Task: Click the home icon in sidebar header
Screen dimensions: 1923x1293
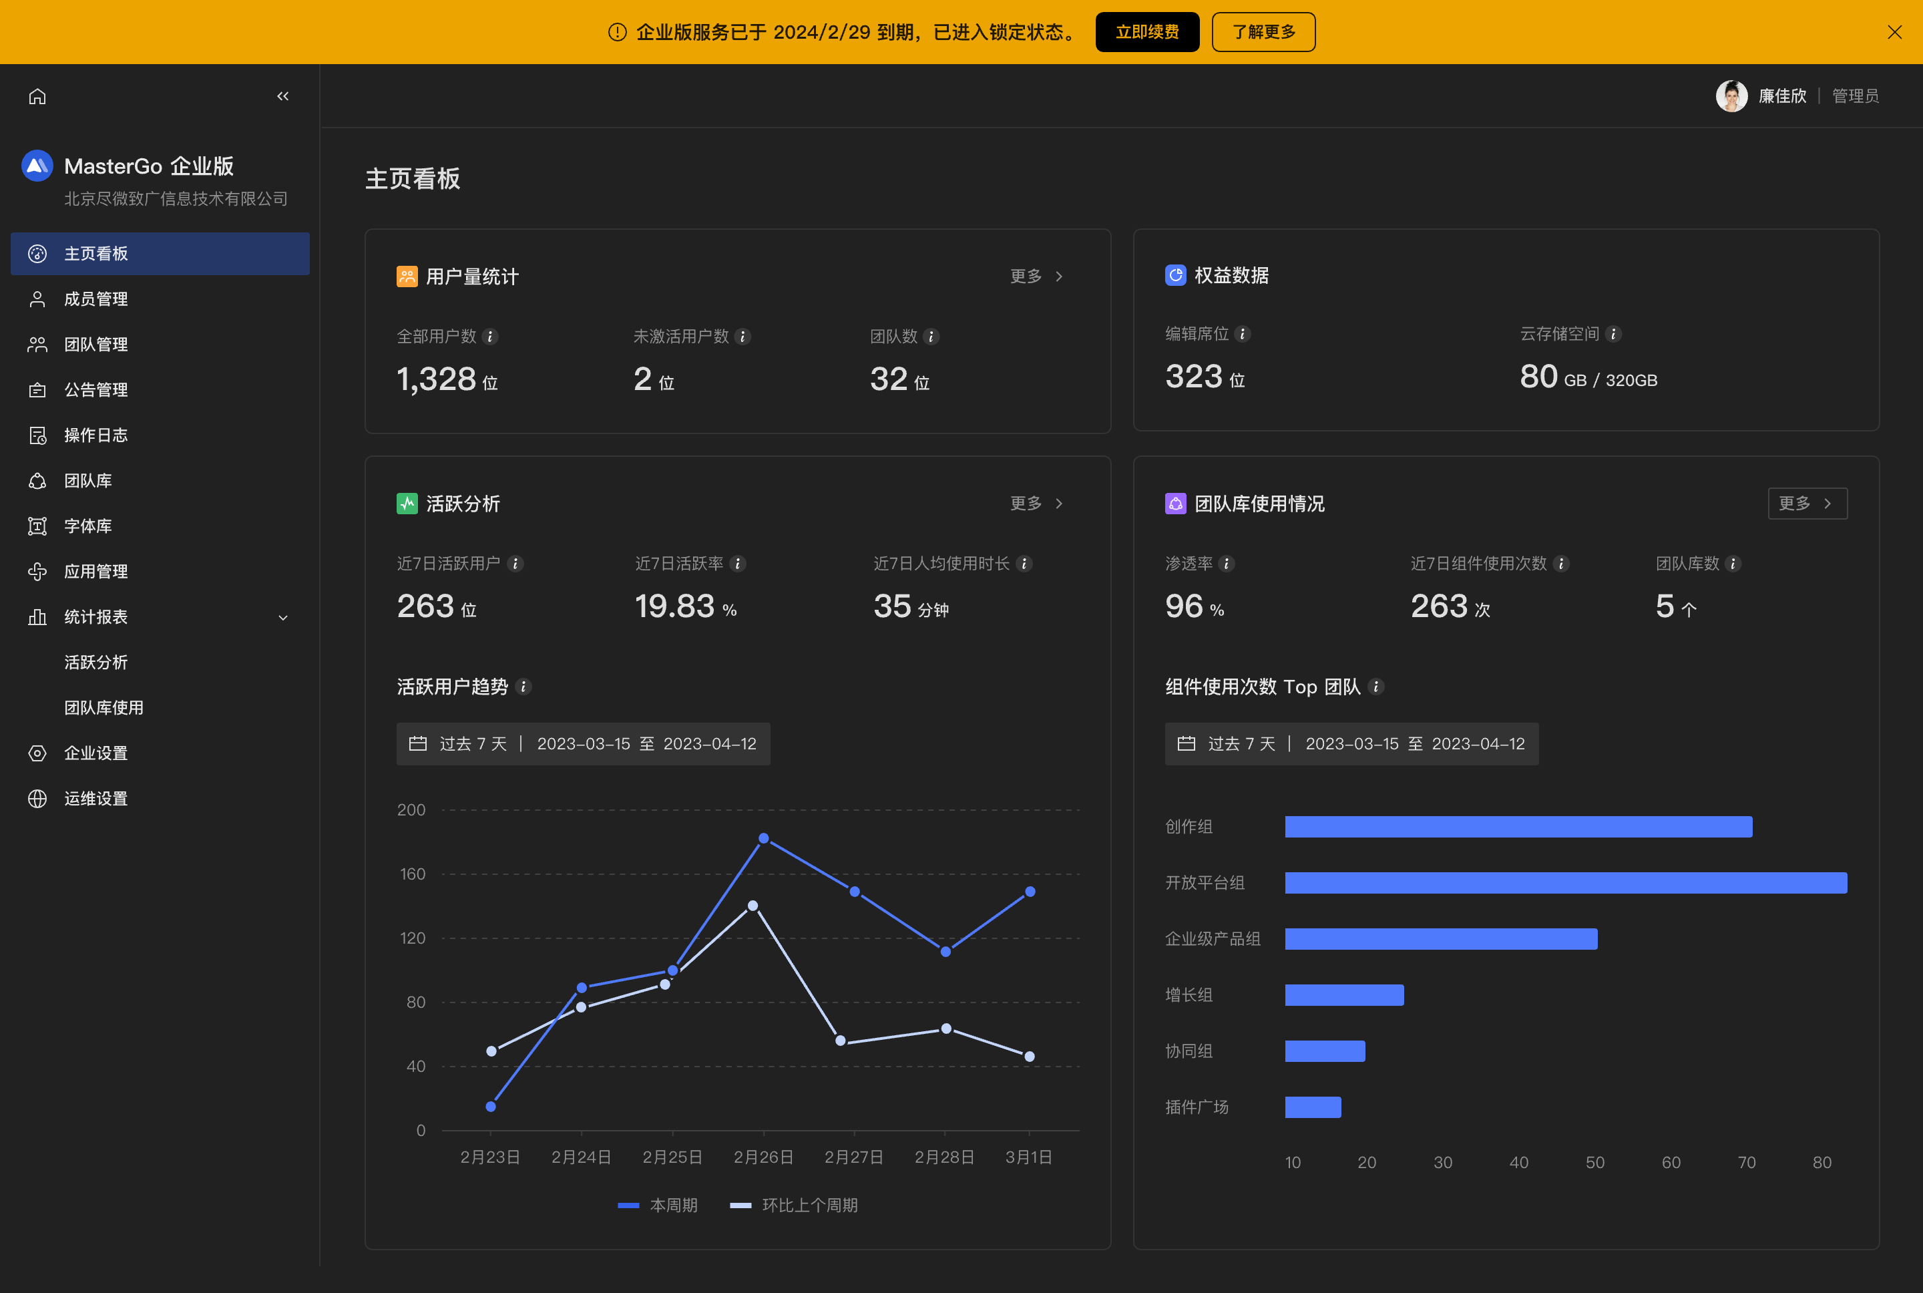Action: (37, 96)
